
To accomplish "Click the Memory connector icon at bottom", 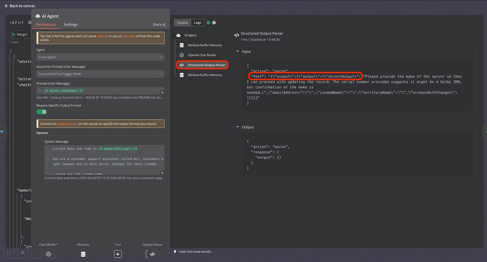I will [83, 254].
